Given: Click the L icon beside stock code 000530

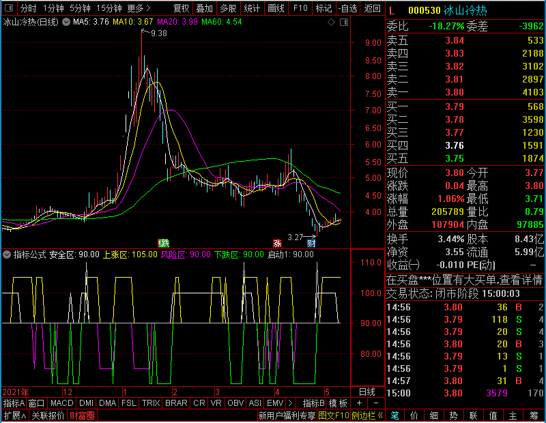Looking at the screenshot, I should pyautogui.click(x=392, y=11).
